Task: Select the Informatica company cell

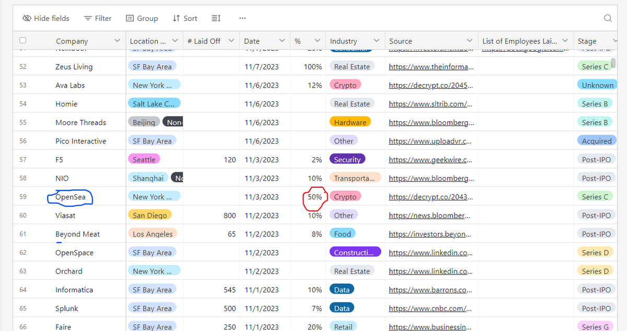Action: 74,290
